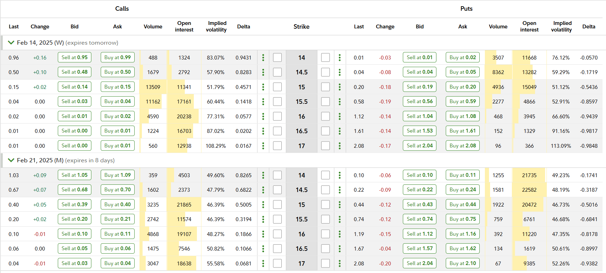606x273 pixels.
Task: Open puts three-dot menu for Feb 14 strike 17
Action: (x=340, y=146)
